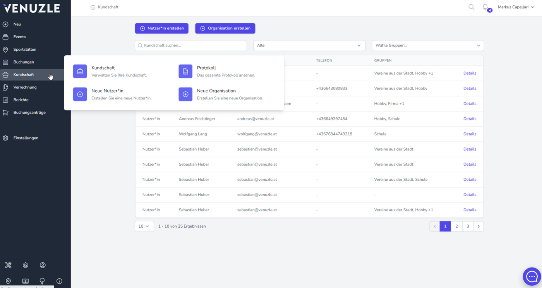Click the email andreas@venuzle.at
Screen dimensions: 542x288
click(256, 119)
